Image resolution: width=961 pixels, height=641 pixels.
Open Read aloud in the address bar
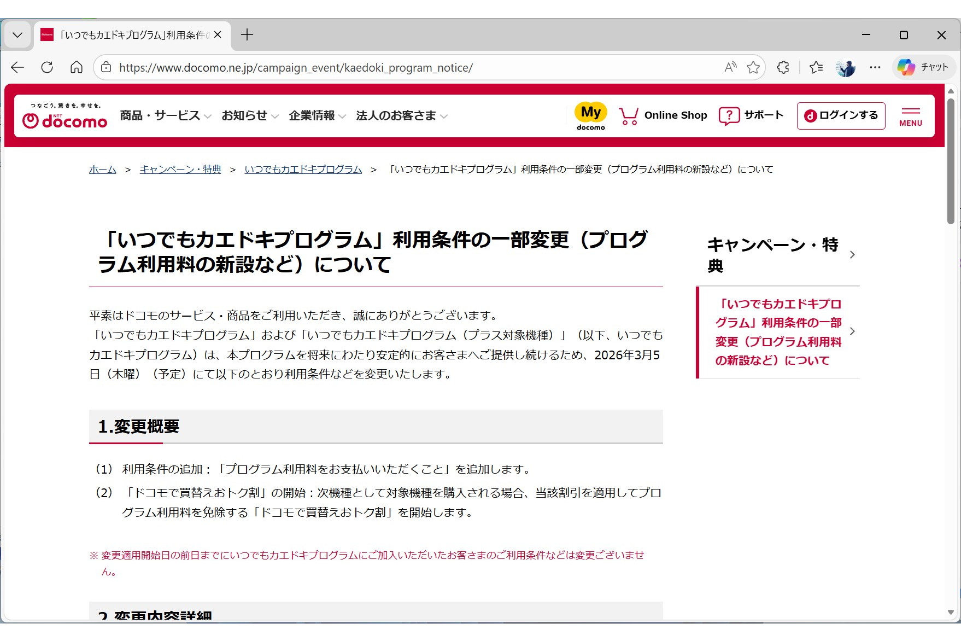(x=730, y=67)
